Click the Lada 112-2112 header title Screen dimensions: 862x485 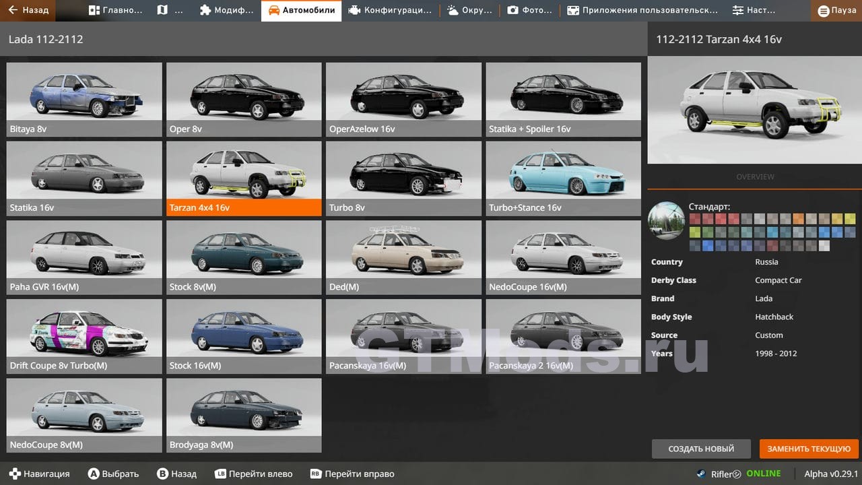point(46,39)
